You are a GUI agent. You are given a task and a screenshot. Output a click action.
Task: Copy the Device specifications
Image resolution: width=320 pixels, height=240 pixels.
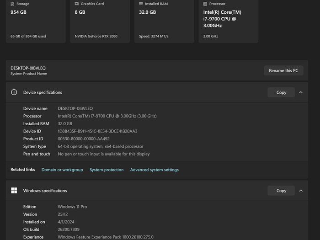coord(281,92)
